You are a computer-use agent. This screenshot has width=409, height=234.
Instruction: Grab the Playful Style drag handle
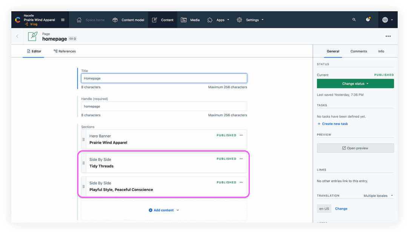pos(83,187)
